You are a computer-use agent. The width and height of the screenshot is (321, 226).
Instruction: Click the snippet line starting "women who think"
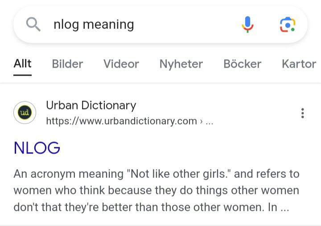156,190
